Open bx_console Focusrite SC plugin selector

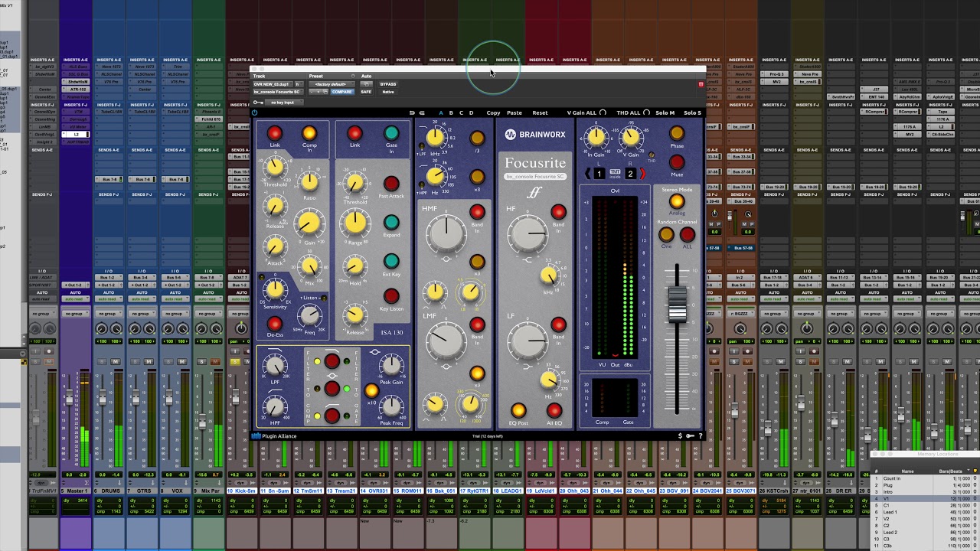pyautogui.click(x=277, y=92)
